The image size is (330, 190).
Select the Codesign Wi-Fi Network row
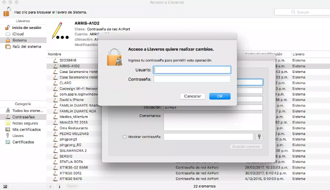tap(188, 88)
